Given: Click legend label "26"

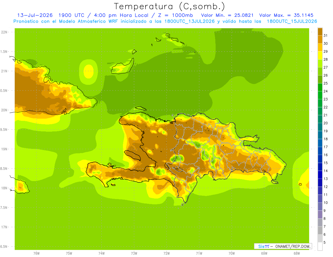Looking at the screenshot, I should 326,75.
